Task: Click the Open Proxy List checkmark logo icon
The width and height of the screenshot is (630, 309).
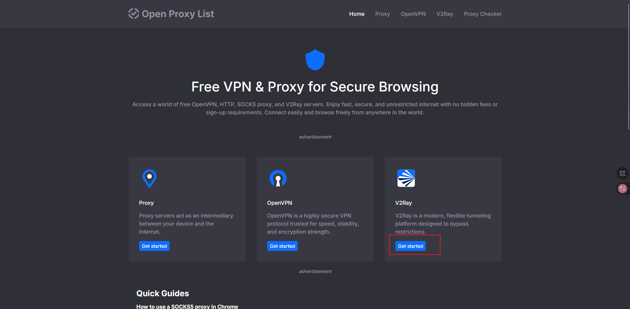Action: [134, 14]
